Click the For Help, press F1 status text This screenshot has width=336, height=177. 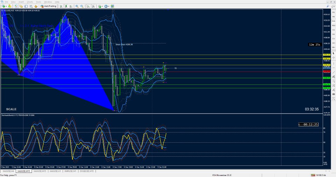(x=8, y=175)
